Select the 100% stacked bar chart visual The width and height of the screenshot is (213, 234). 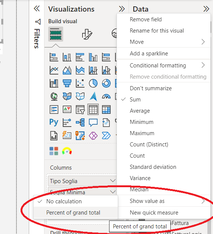(x=106, y=57)
